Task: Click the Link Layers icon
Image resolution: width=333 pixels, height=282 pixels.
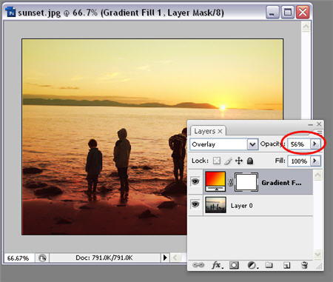Action: click(x=198, y=265)
